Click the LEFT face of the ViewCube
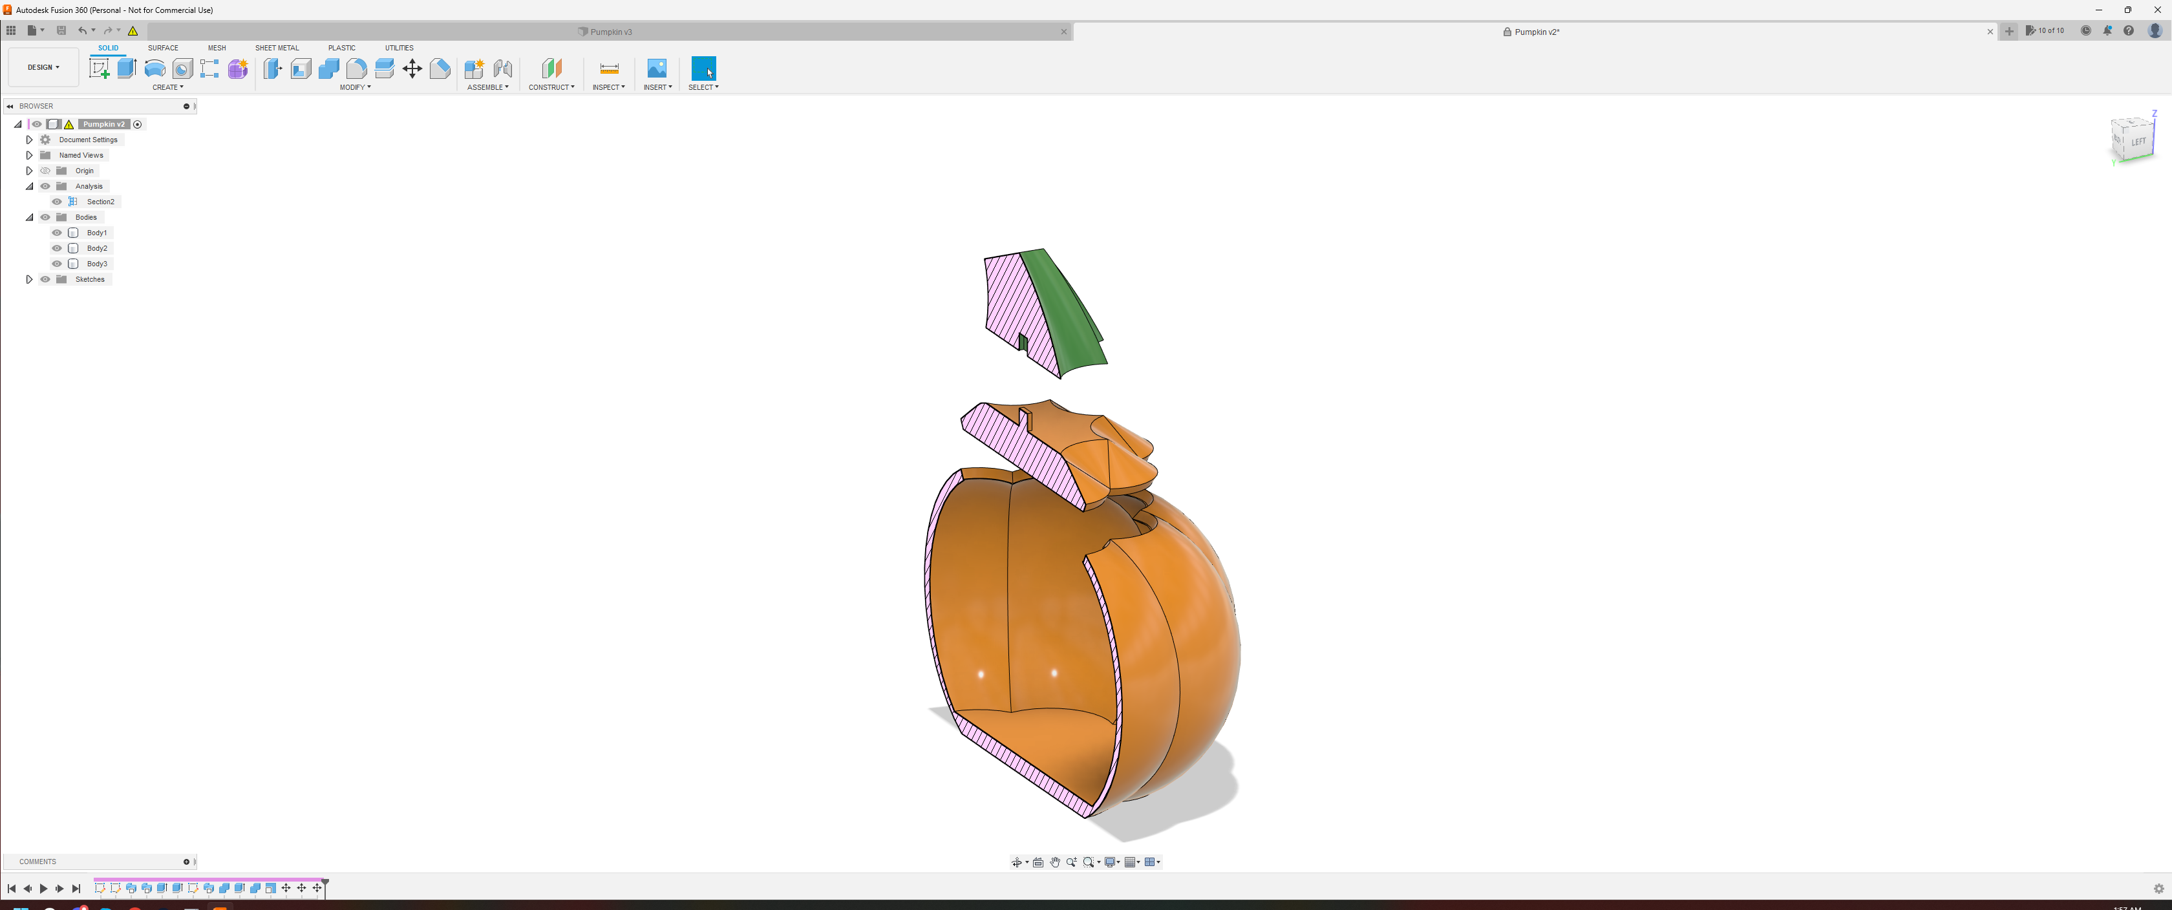Image resolution: width=2172 pixels, height=910 pixels. 2138,142
